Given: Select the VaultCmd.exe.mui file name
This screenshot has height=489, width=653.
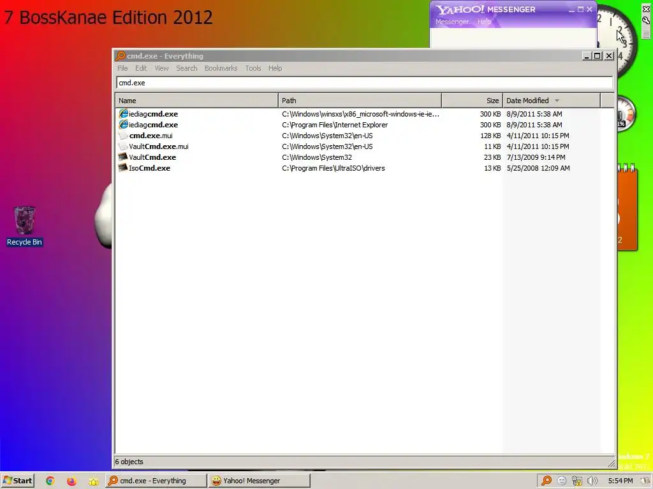Looking at the screenshot, I should coord(159,146).
